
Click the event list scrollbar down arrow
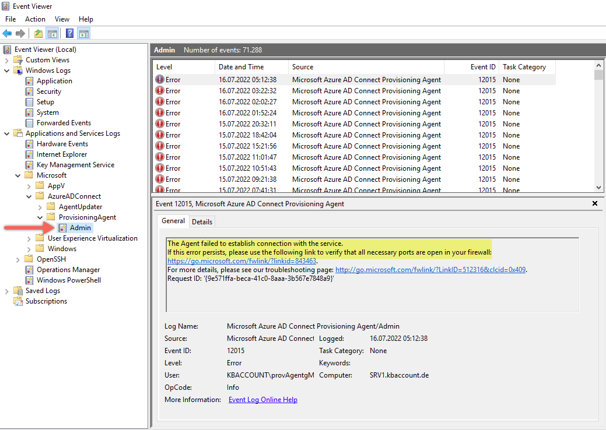[x=598, y=188]
